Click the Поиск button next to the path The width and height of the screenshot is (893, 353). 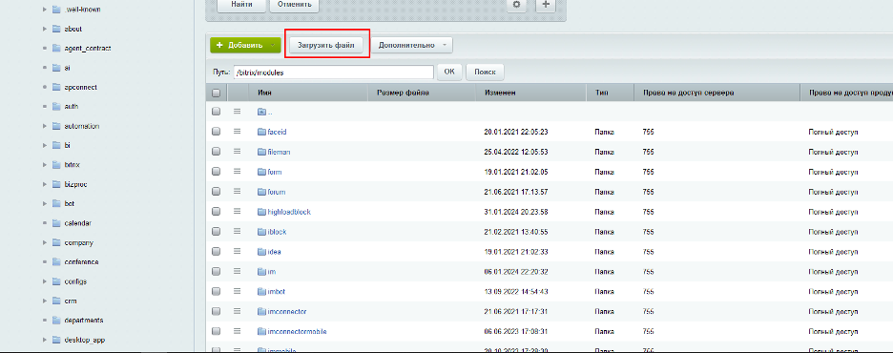[x=485, y=73]
